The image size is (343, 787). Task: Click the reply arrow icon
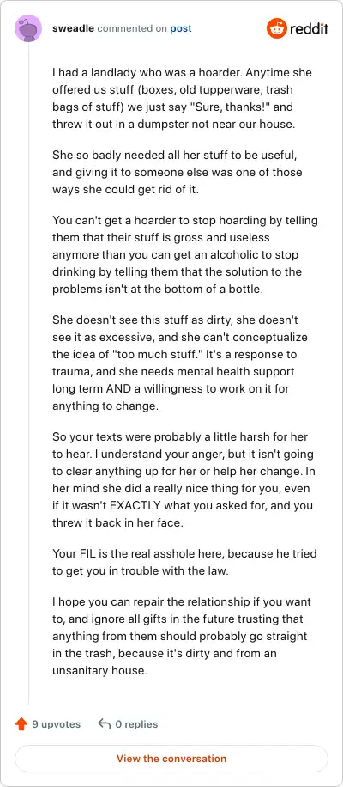pos(104,724)
